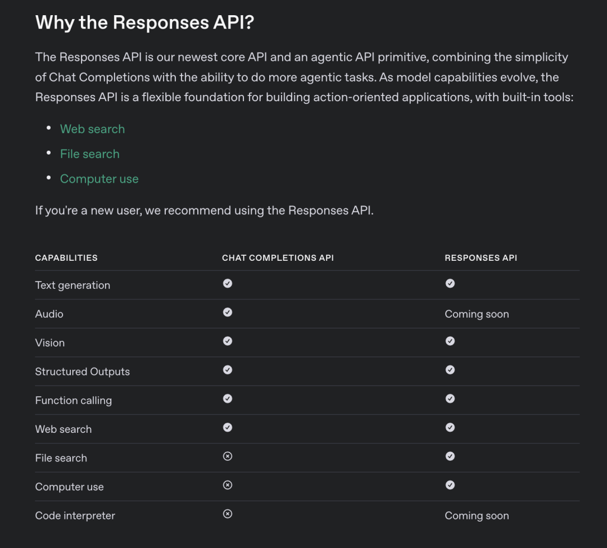
Task: Click Chat Completions checkmark for Audio row
Action: 228,312
